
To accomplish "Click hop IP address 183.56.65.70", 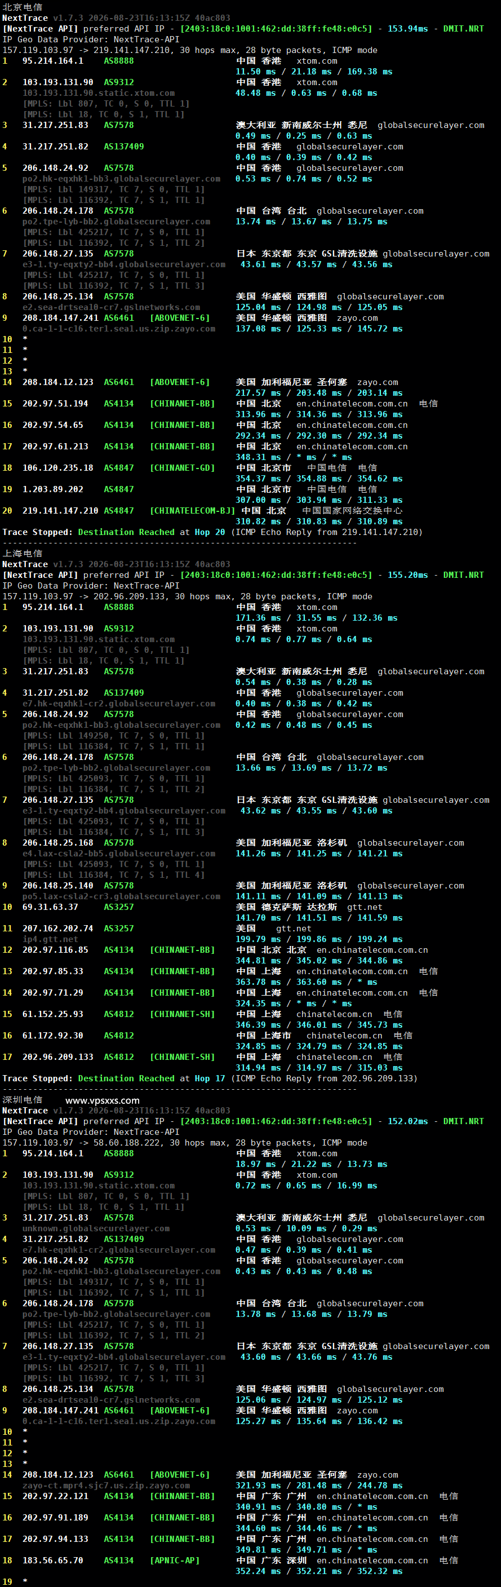I will coord(53,1561).
